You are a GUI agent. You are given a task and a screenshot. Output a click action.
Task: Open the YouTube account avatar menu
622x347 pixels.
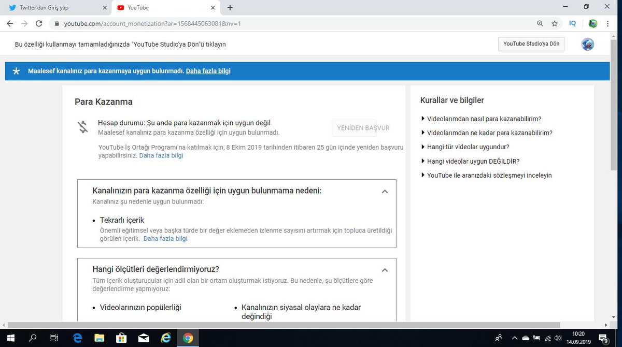tap(588, 44)
